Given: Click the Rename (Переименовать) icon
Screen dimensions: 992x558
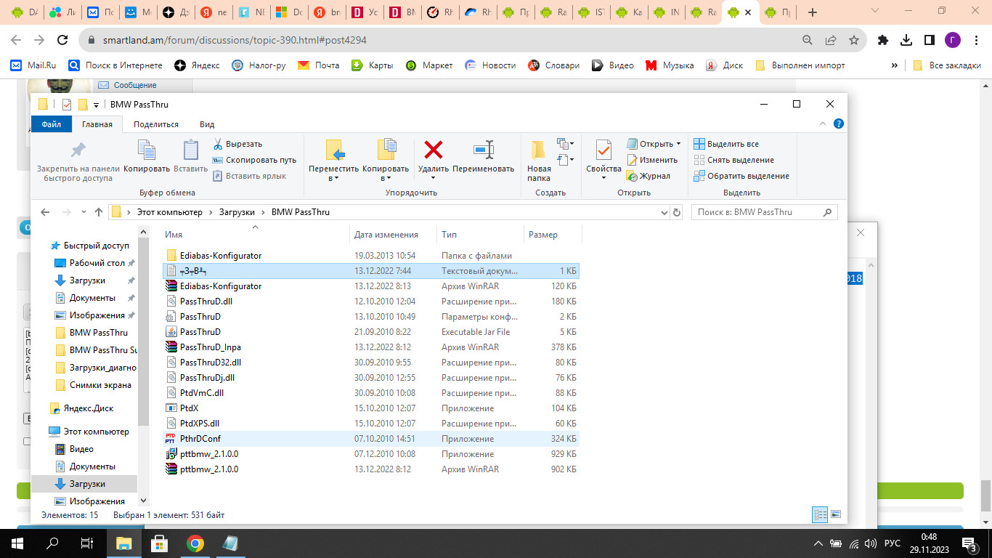Looking at the screenshot, I should coord(483,150).
